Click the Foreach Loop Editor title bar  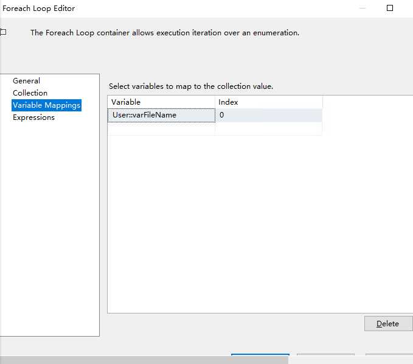[x=182, y=9]
